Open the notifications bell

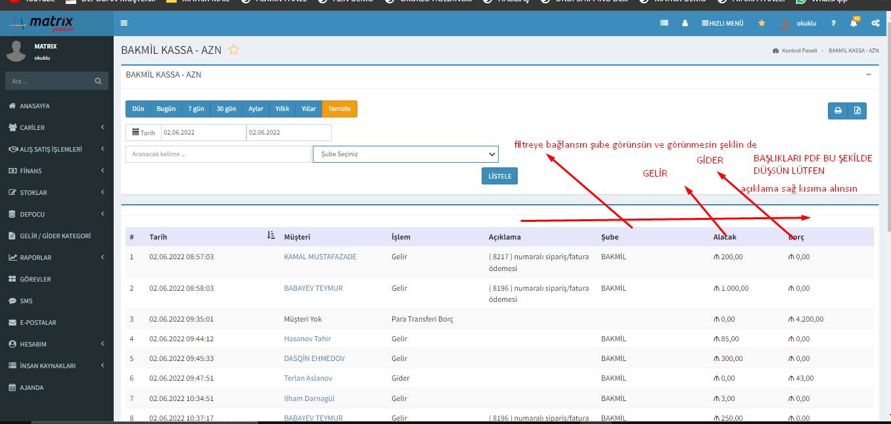click(x=854, y=23)
